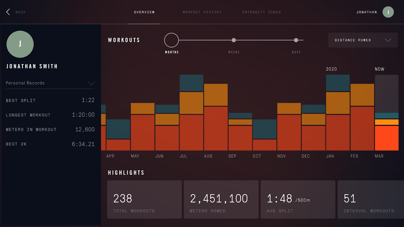404x227 pixels.
Task: Open the round J avatar in header
Action: [388, 12]
